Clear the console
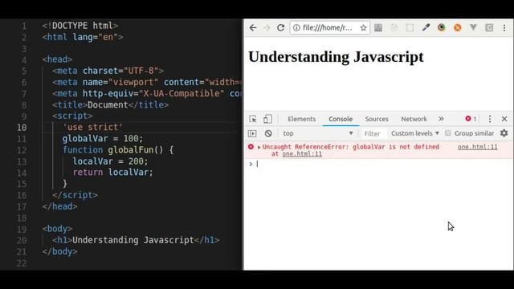The image size is (514, 289). point(268,134)
